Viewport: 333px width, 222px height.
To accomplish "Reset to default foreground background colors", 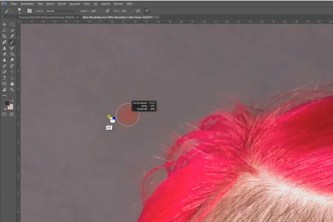I will click(x=4, y=109).
